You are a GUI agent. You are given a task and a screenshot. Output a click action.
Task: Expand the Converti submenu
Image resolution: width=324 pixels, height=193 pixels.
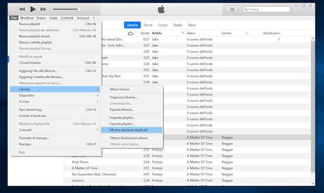pos(56,130)
